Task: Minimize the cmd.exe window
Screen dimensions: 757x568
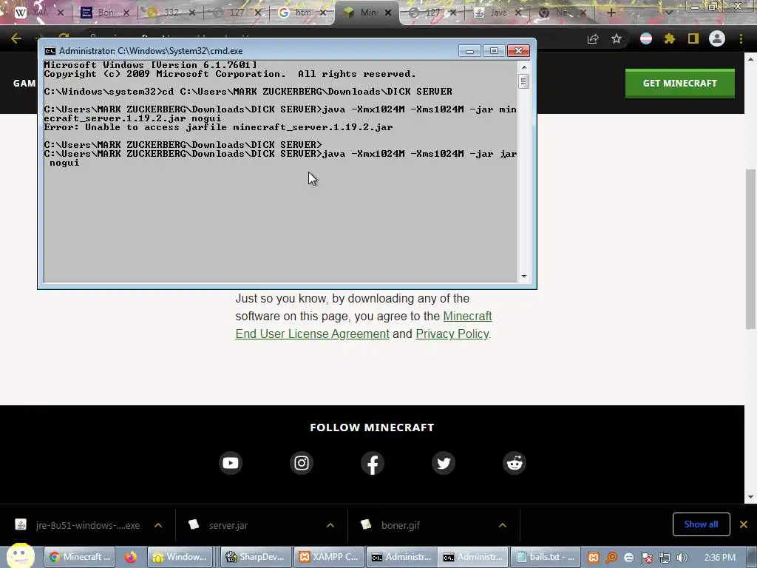Action: (x=469, y=51)
